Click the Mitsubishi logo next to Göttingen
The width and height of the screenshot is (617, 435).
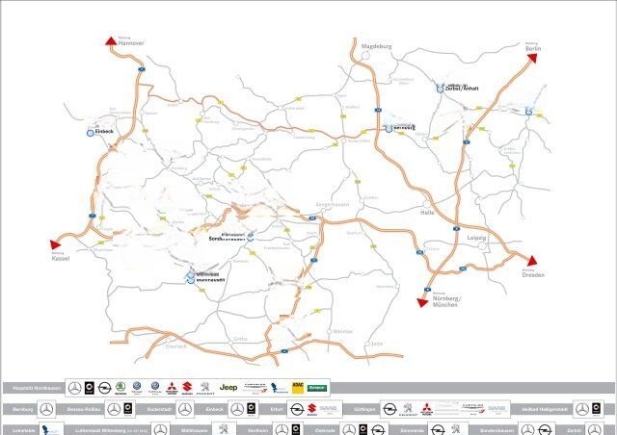point(427,409)
